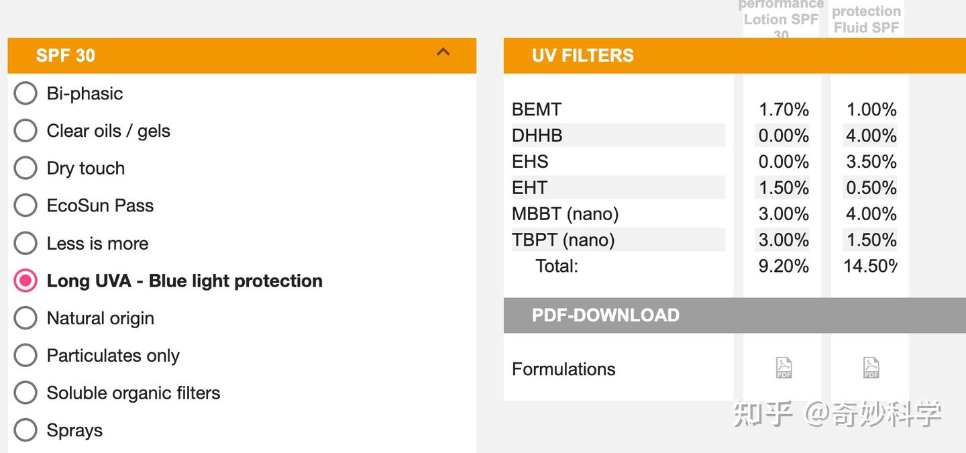Choose the Clear oils / gels formulation type
This screenshot has height=453, width=966.
[x=25, y=130]
